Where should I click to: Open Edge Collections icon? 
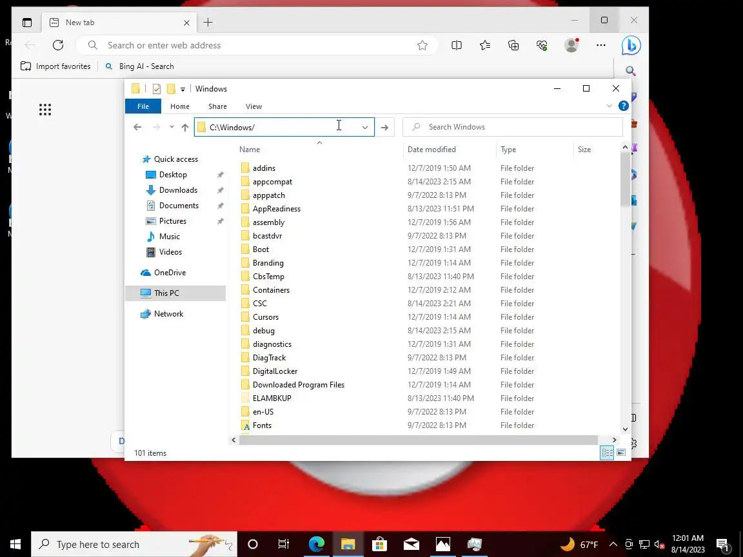pyautogui.click(x=513, y=46)
